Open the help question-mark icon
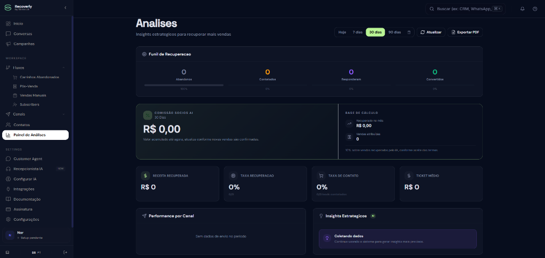The image size is (545, 258). [x=535, y=9]
